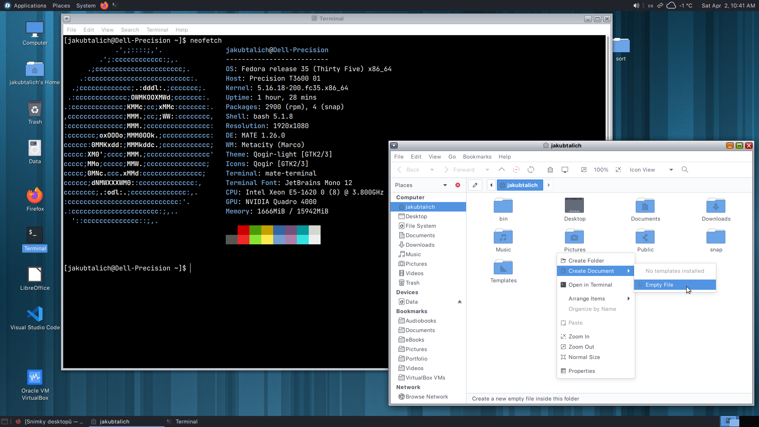Choose Open in Terminal context entry

click(596, 285)
